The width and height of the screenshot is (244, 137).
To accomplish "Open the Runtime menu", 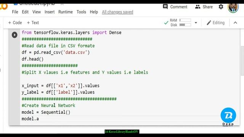I will (x=66, y=12).
